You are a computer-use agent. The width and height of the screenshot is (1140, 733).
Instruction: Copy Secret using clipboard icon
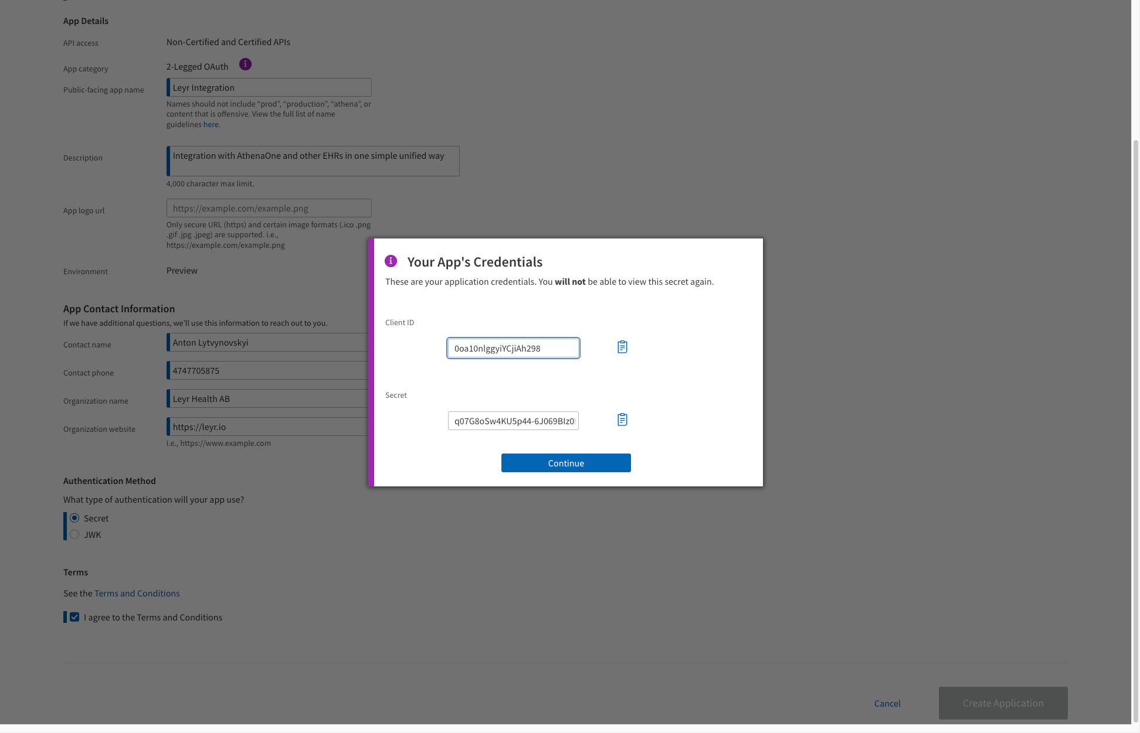point(622,420)
